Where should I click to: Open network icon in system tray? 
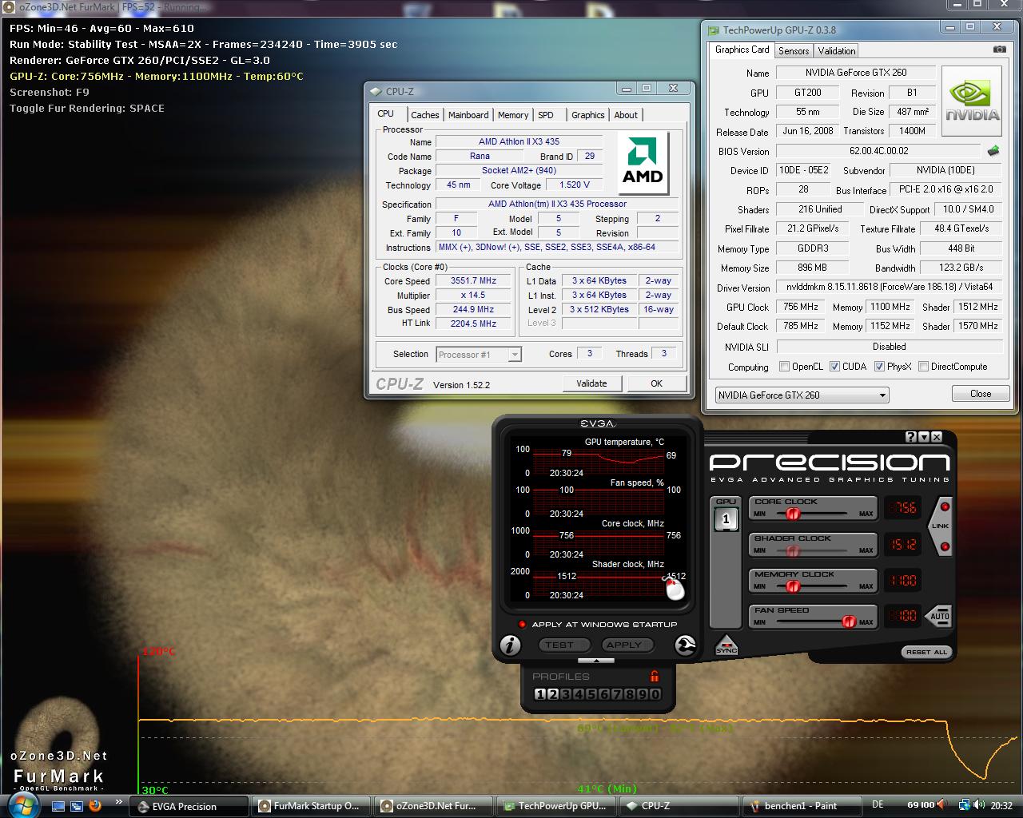pyautogui.click(x=965, y=805)
